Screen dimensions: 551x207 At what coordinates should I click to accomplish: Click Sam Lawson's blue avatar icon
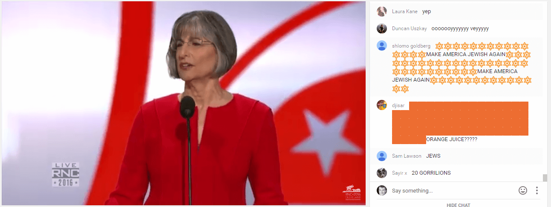(382, 156)
